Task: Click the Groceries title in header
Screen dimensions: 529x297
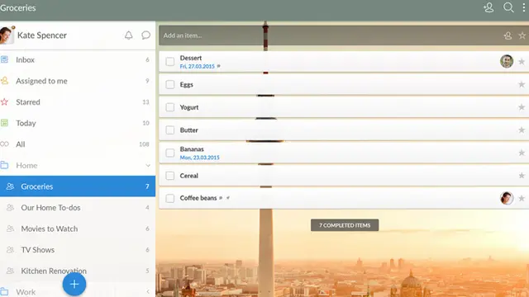Action: tap(18, 7)
